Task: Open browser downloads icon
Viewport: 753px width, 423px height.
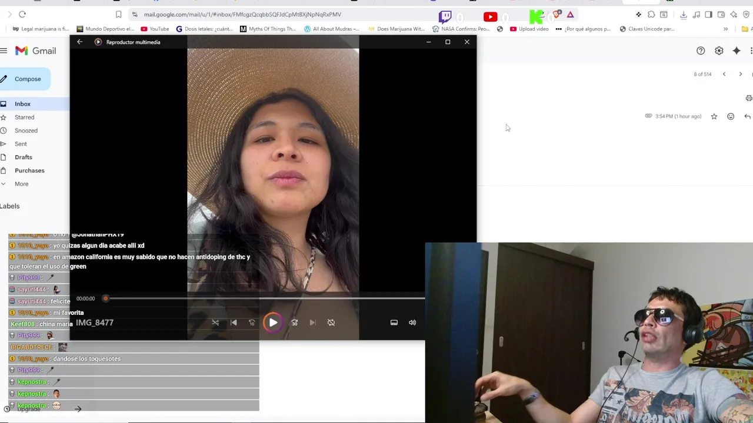Action: [x=684, y=14]
